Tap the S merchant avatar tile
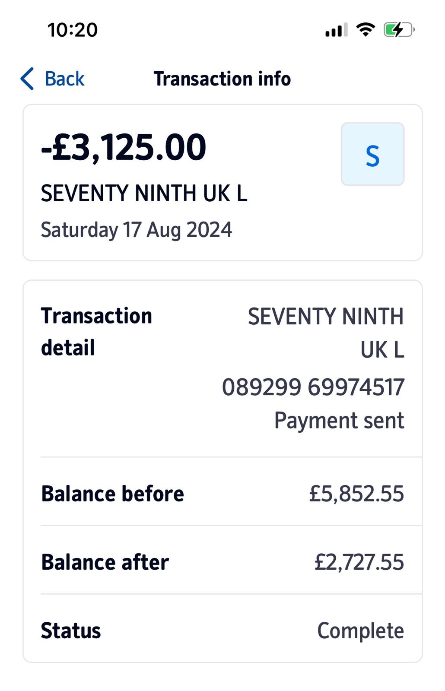Screen dimensions: 445x691 (x=372, y=154)
